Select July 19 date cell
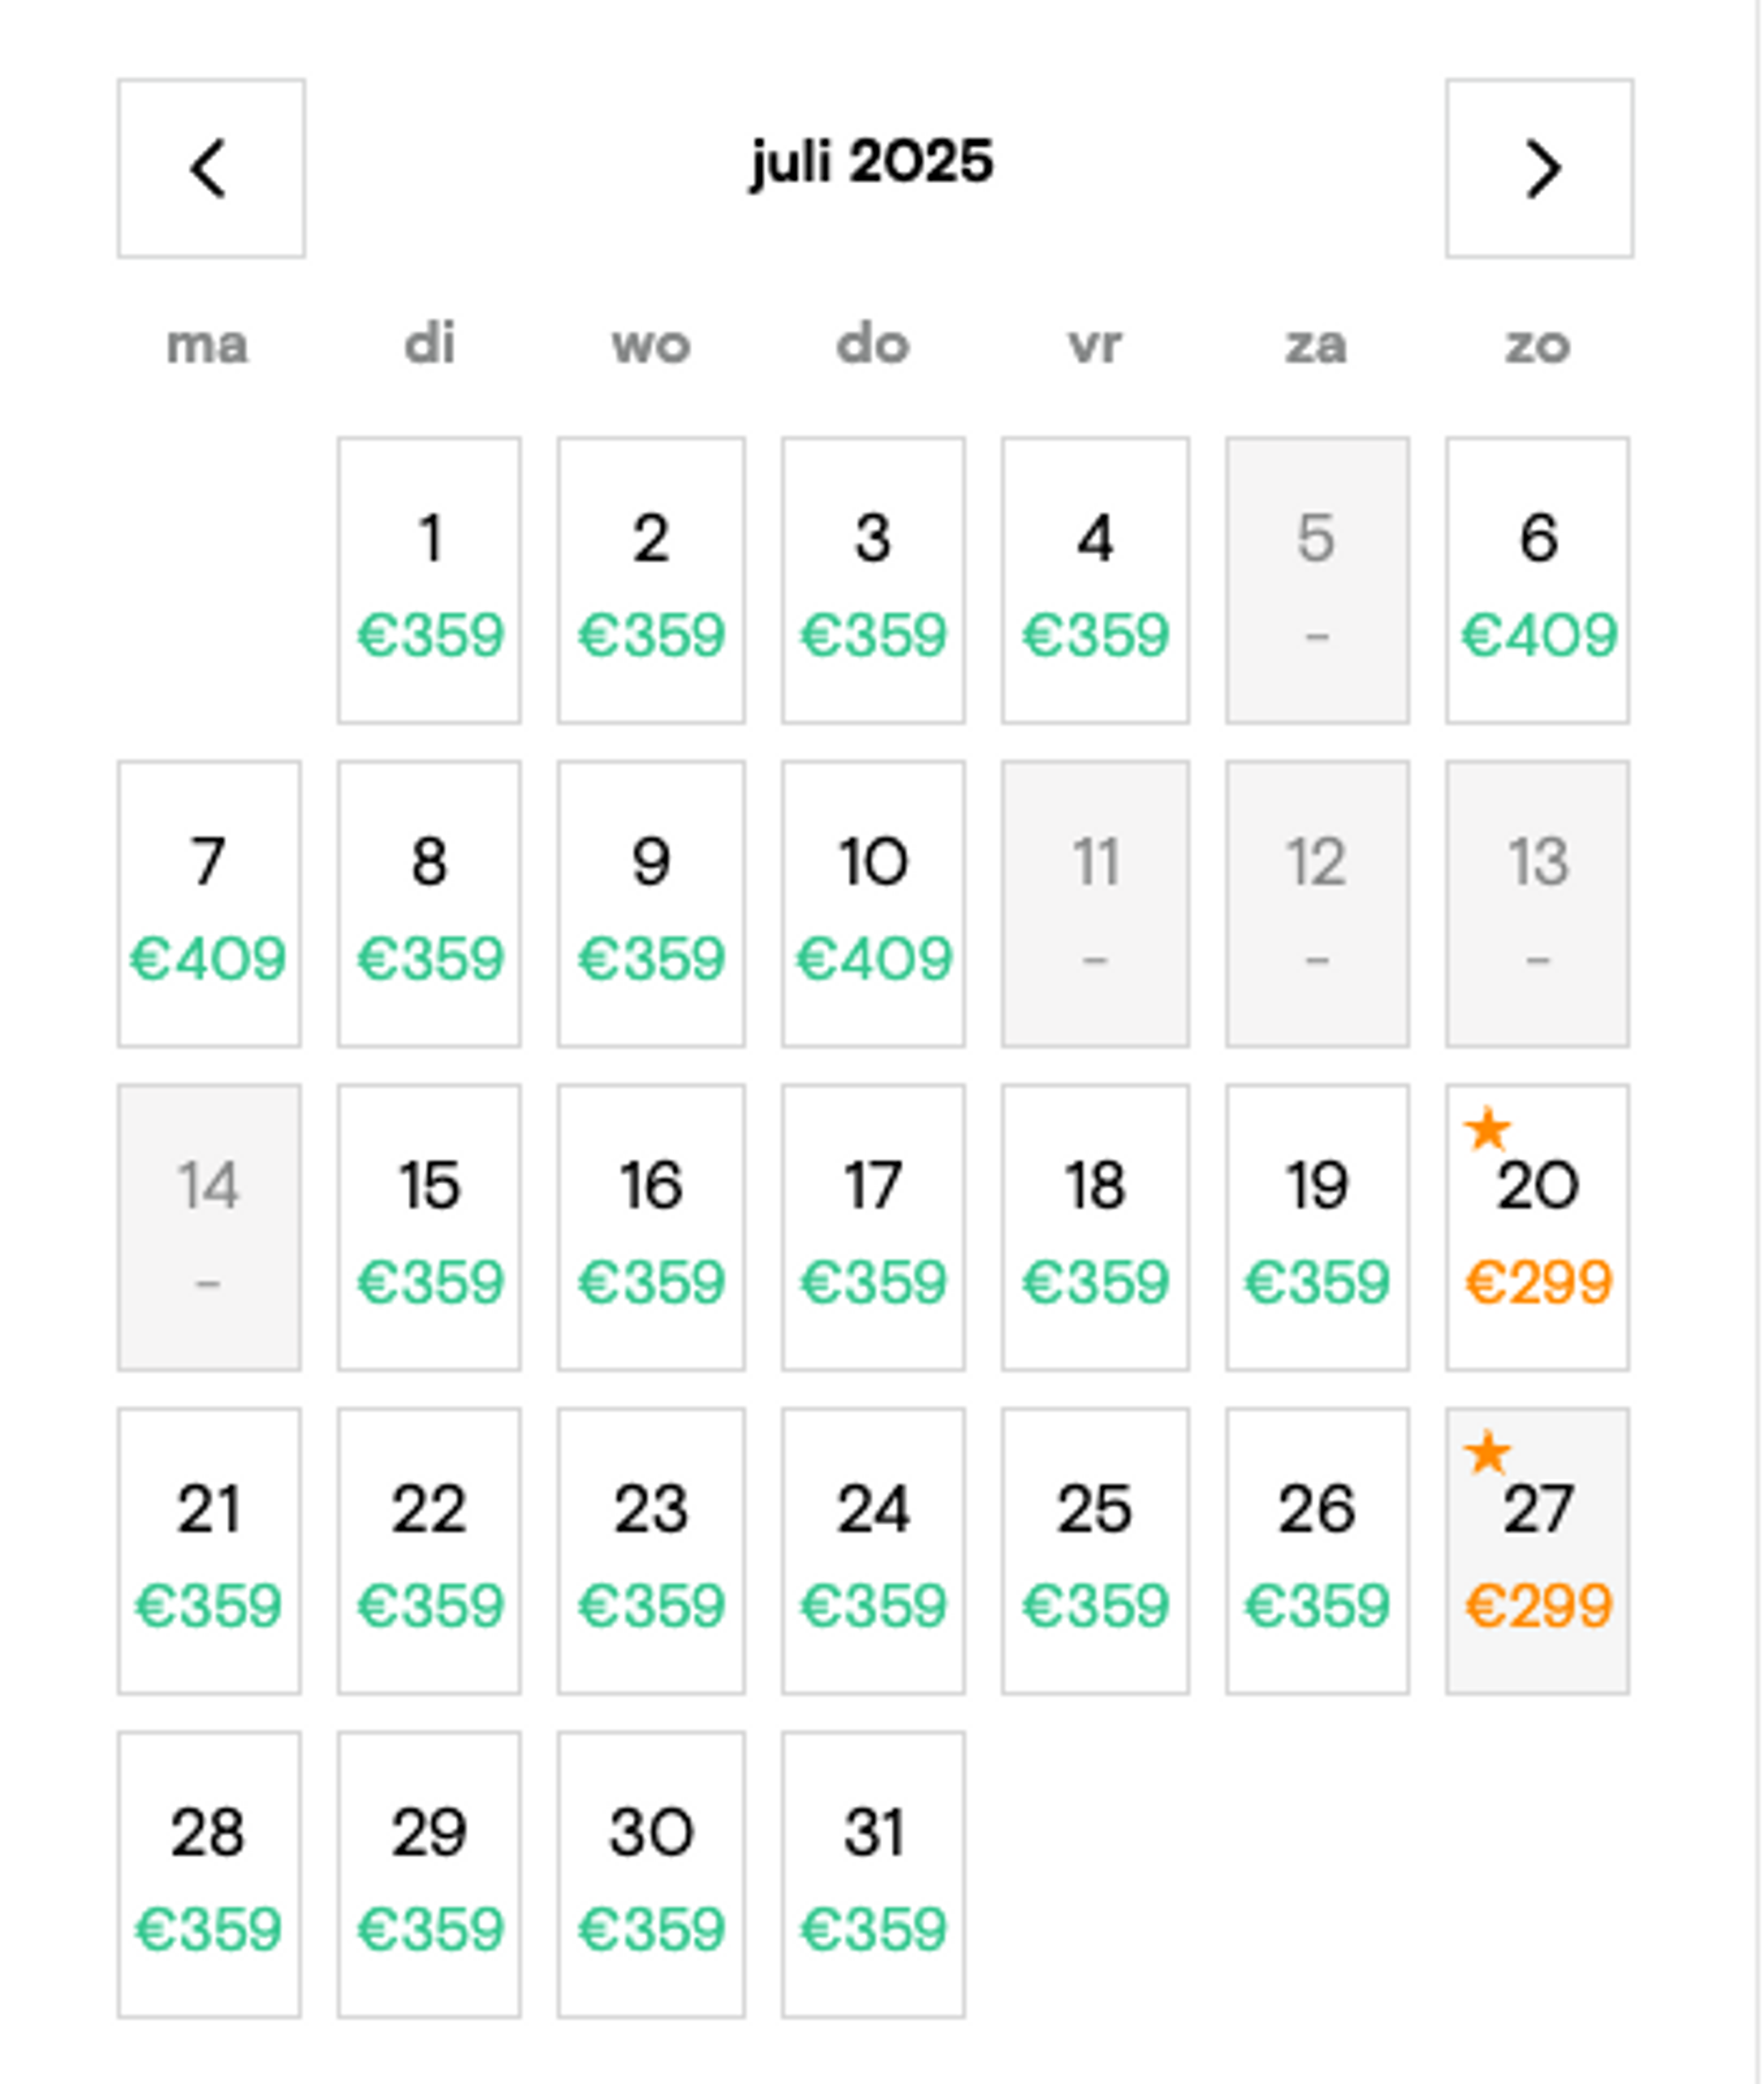The height and width of the screenshot is (2084, 1764). [x=1317, y=1227]
